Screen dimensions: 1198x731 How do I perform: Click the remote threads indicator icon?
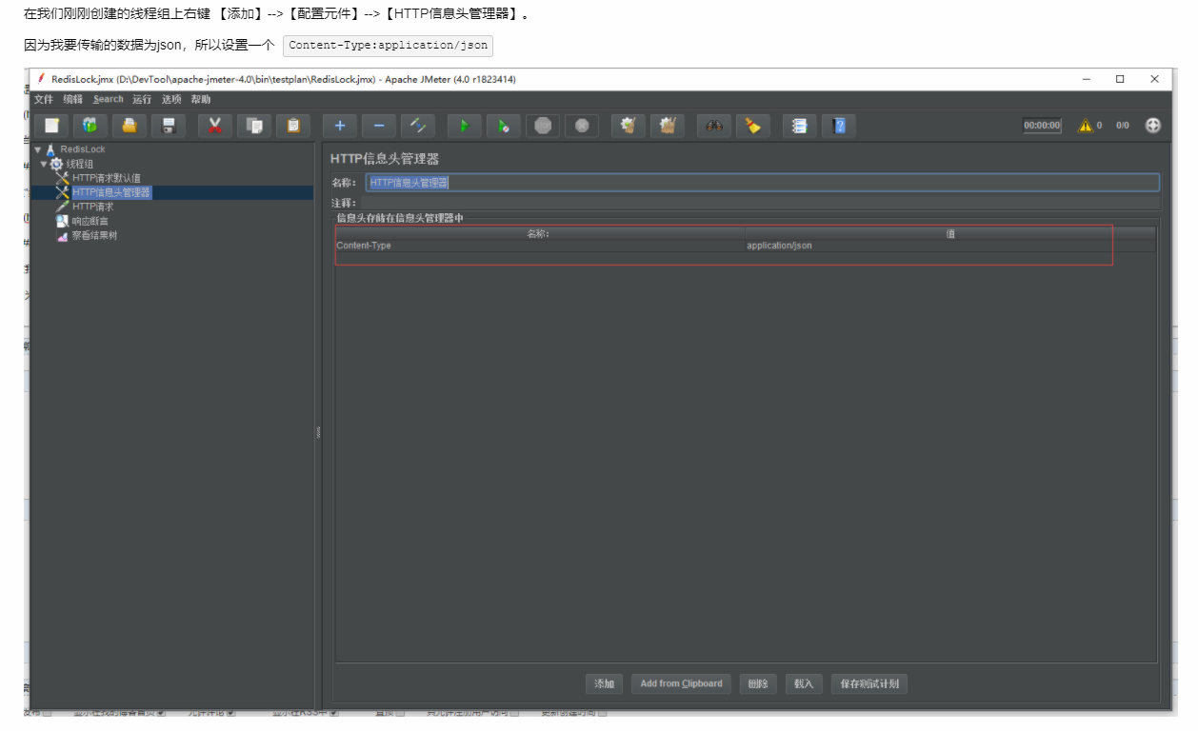[x=1153, y=125]
